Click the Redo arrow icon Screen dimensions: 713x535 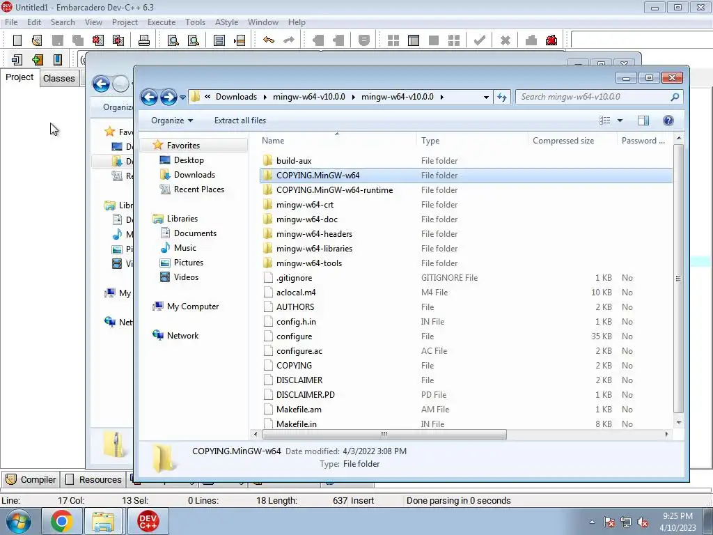coord(289,40)
